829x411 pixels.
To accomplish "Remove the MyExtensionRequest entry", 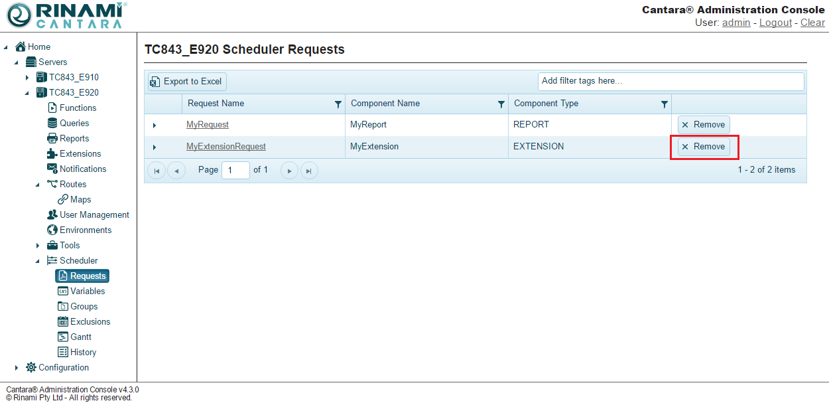I will (x=704, y=147).
